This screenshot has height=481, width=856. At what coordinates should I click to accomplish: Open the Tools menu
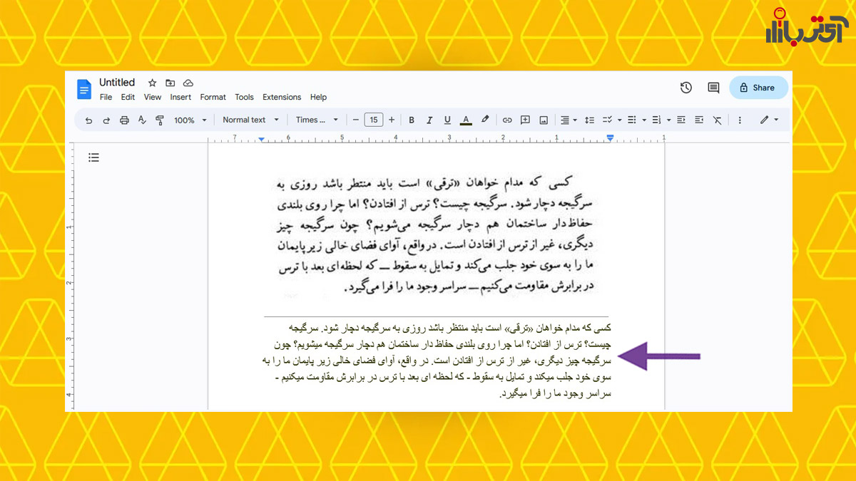click(244, 97)
